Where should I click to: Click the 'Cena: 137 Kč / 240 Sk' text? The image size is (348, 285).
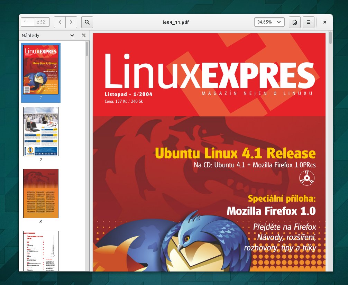[x=124, y=101]
